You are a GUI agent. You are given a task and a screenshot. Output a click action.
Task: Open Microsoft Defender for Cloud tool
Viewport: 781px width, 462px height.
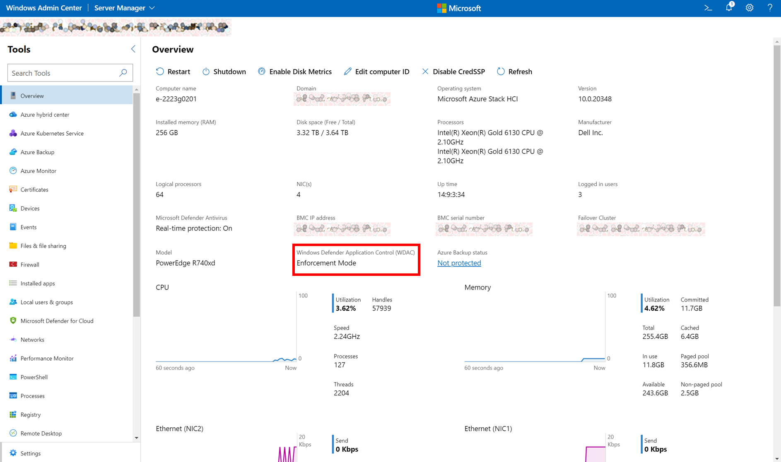coord(57,321)
